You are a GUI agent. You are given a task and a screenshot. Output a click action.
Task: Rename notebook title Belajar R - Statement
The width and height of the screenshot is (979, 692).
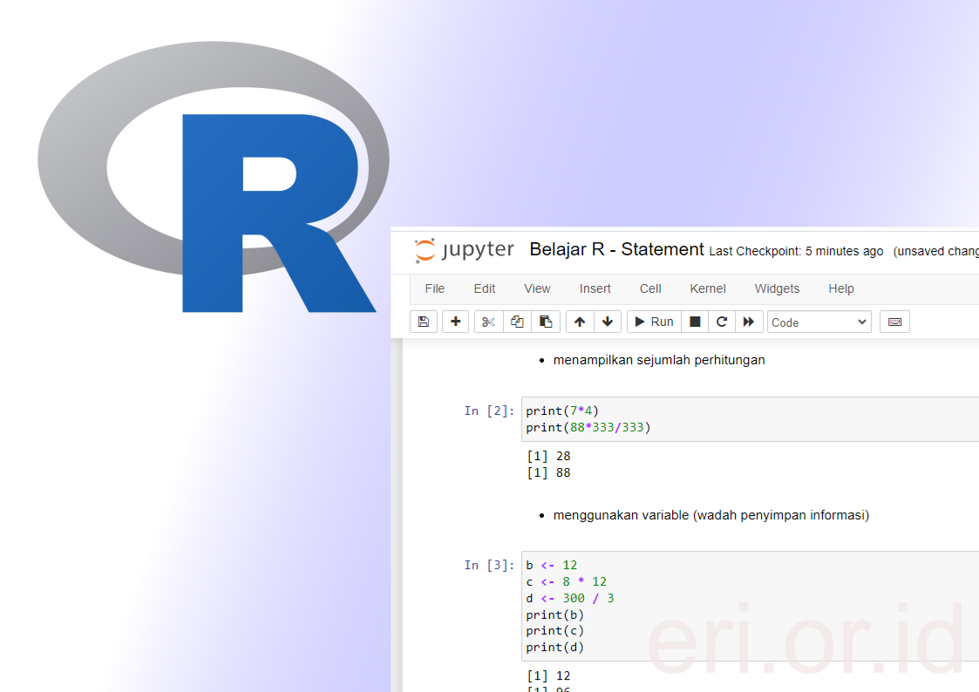(x=616, y=250)
